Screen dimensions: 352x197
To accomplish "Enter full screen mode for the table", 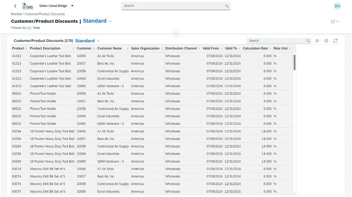I will 336,41.
